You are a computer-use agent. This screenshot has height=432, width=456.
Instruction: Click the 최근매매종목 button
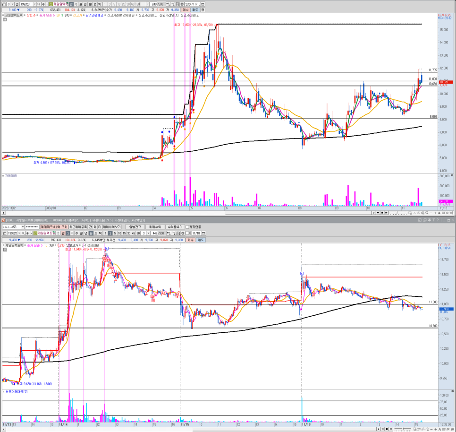[78, 227]
